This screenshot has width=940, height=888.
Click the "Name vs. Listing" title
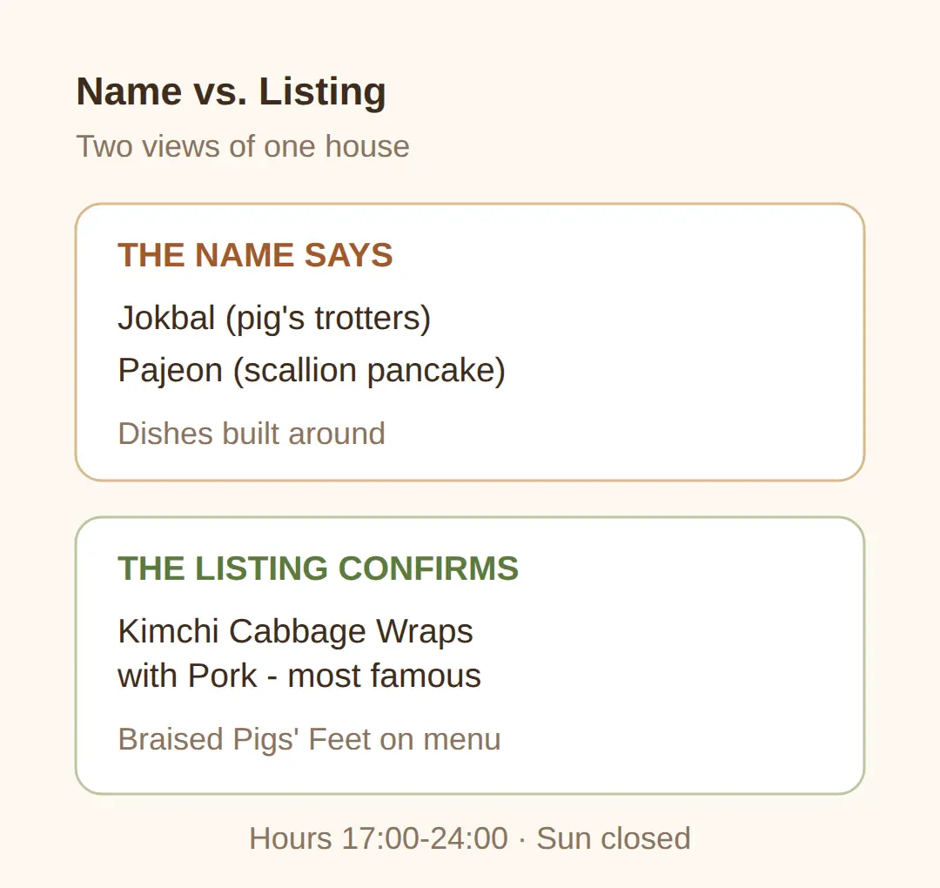point(231,91)
